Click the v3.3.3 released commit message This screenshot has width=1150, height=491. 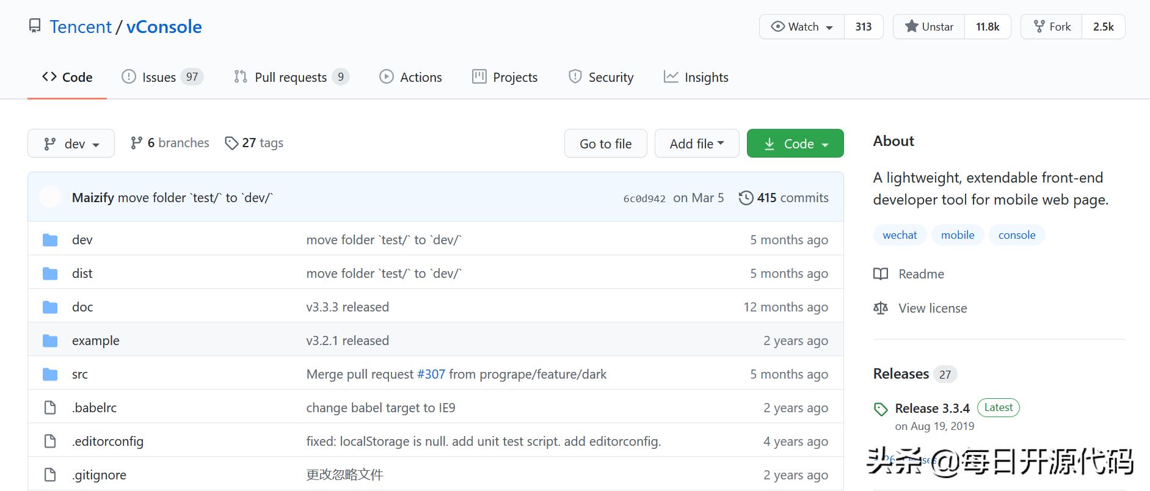[x=348, y=307]
